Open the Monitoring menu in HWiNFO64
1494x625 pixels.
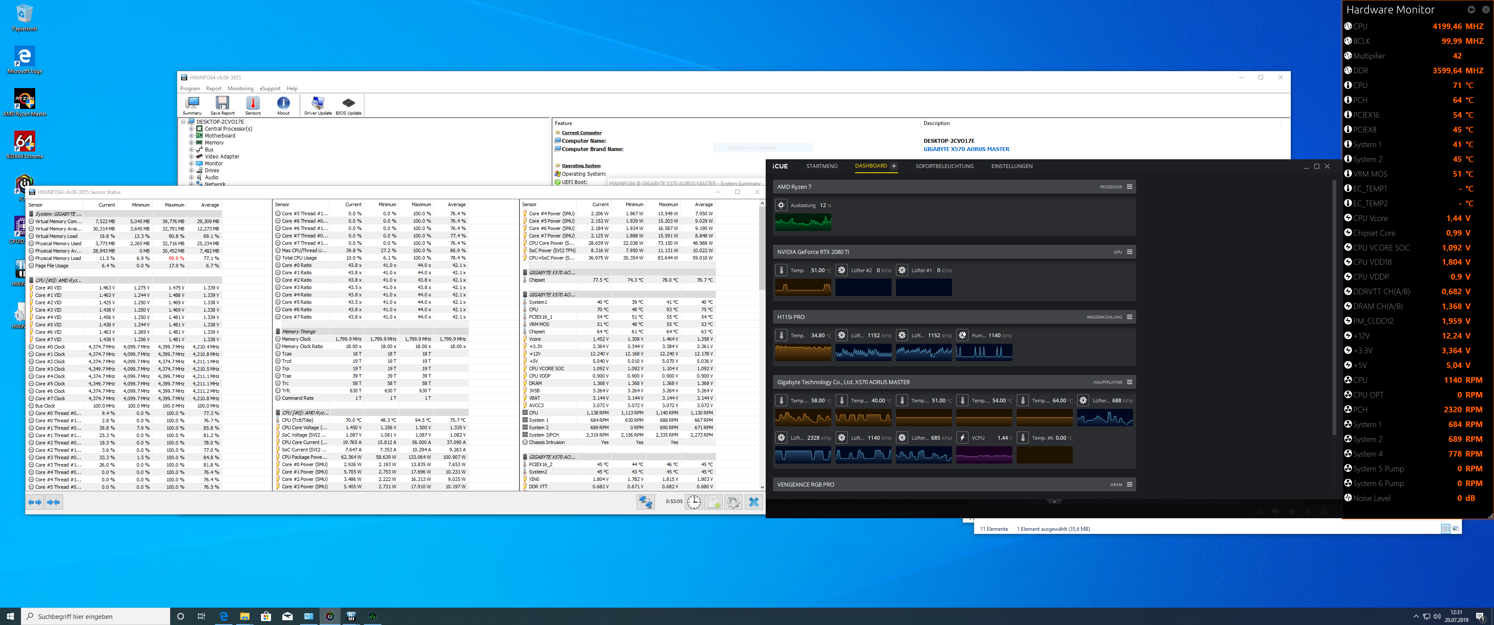tap(240, 89)
